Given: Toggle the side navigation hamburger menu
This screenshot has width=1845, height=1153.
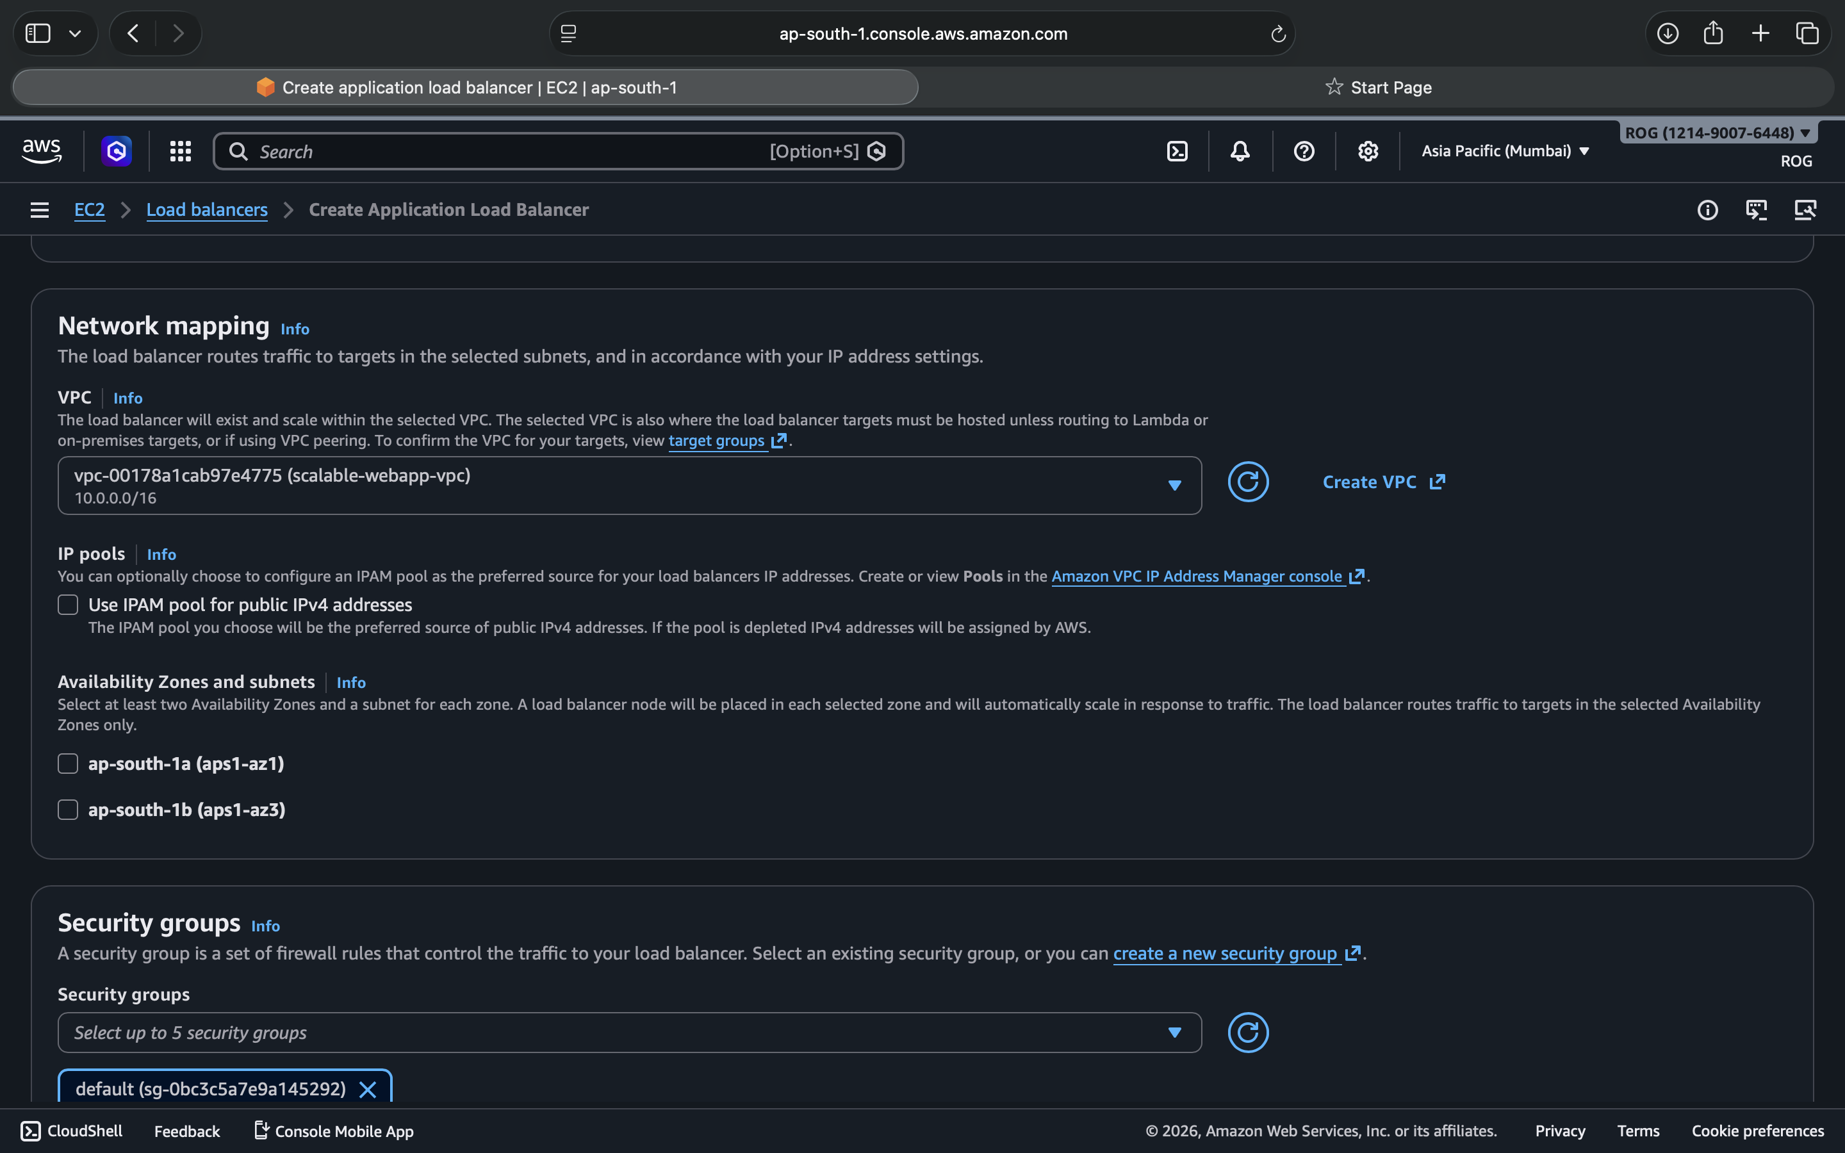Looking at the screenshot, I should point(40,209).
